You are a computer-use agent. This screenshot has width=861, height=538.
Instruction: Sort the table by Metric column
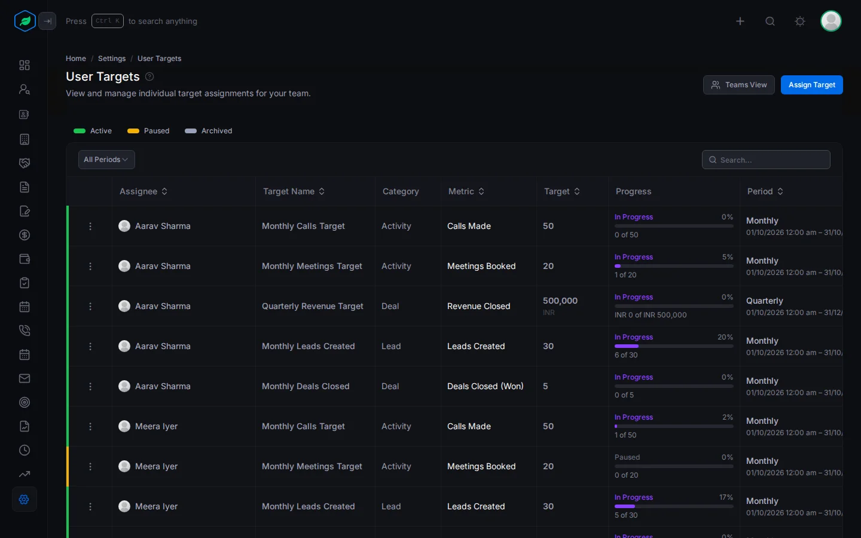point(466,191)
